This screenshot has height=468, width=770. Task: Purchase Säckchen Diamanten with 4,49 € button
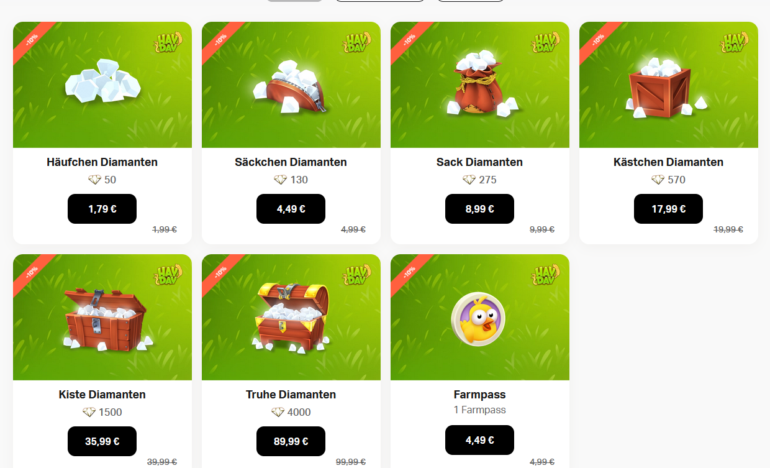(x=291, y=209)
